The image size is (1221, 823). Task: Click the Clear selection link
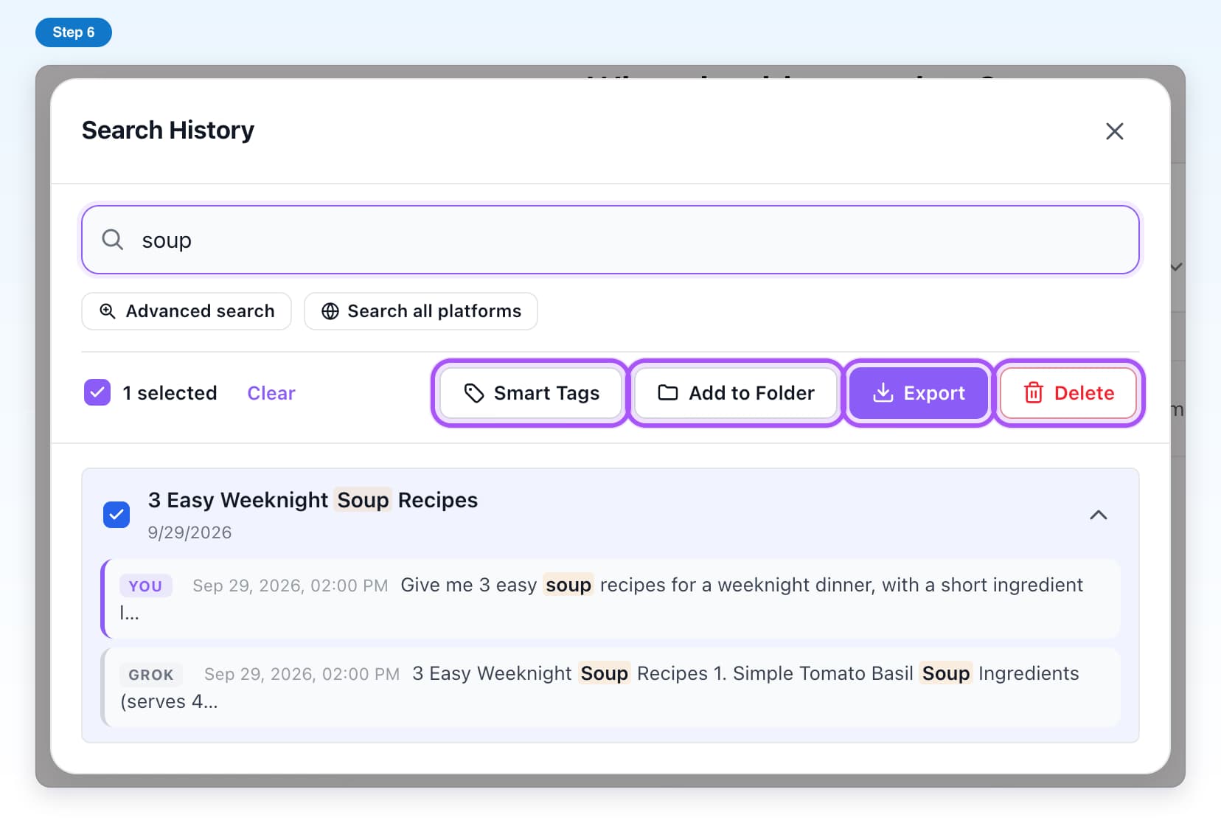271,393
